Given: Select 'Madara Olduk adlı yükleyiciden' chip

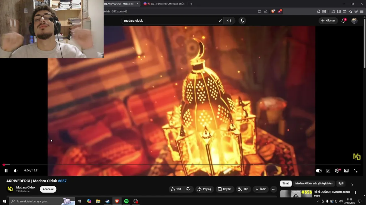Looking at the screenshot, I should click(314, 183).
